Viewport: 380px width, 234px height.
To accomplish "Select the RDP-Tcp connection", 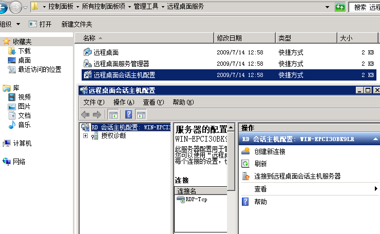I will (x=196, y=200).
